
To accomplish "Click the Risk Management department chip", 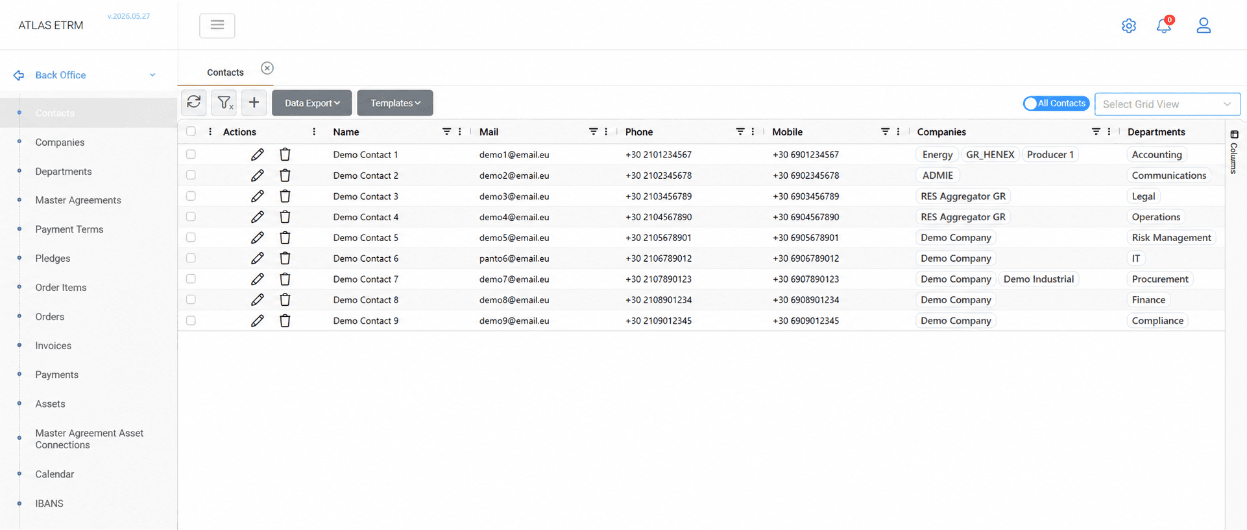I will coord(1171,237).
